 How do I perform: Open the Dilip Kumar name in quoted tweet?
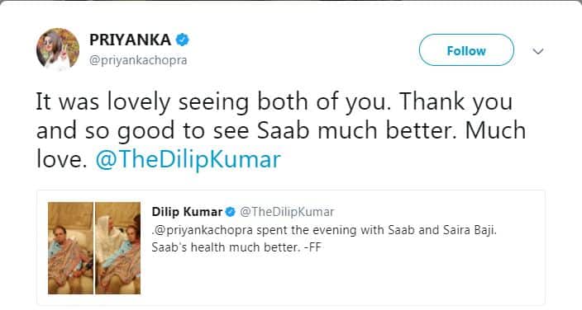(187, 212)
